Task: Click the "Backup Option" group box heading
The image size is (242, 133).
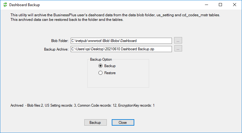Action: (x=101, y=59)
